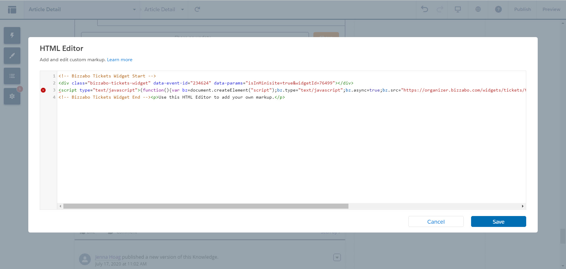
Task: Open Settings via gear icon with notification badge
Action: 12,96
